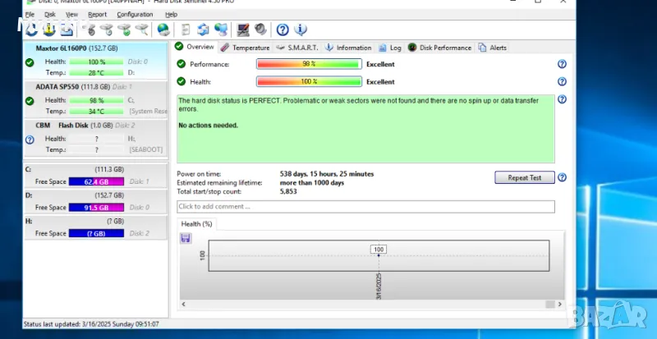Open the Report menu
This screenshot has height=339, width=657.
[x=97, y=15]
